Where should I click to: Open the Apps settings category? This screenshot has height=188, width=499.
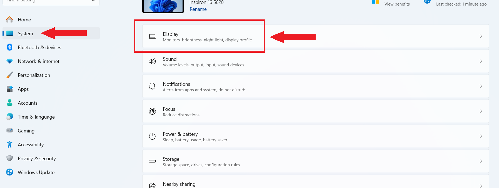tap(23, 89)
